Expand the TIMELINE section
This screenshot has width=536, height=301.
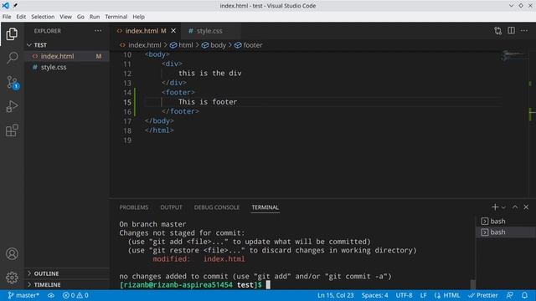[67, 284]
